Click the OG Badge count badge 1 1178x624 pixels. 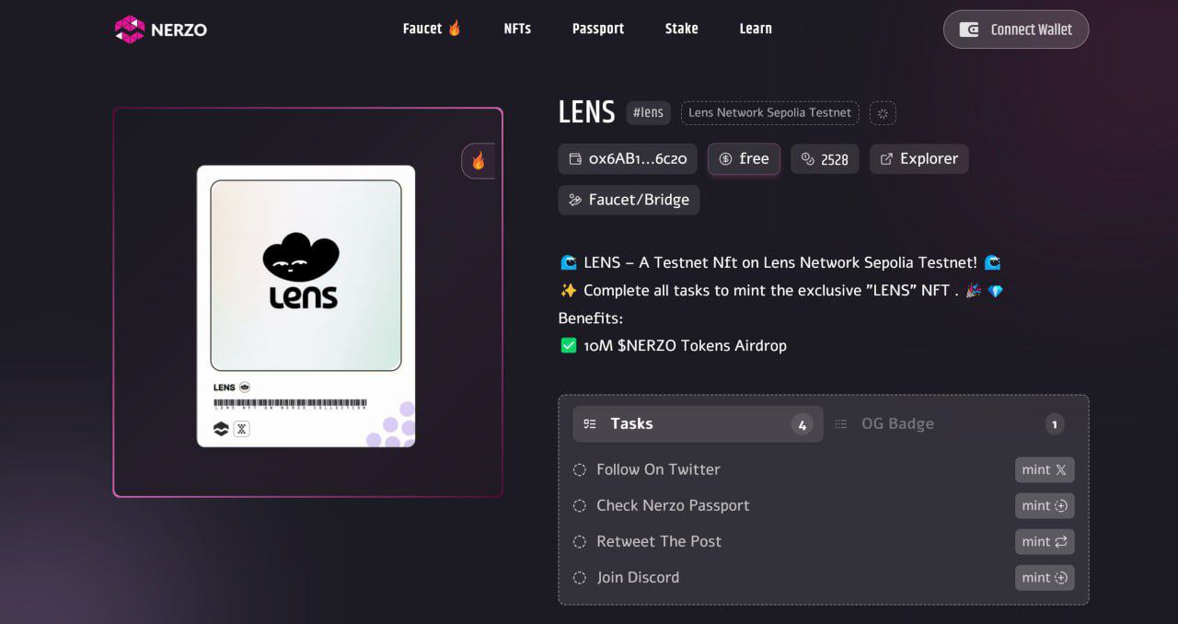tap(1055, 424)
